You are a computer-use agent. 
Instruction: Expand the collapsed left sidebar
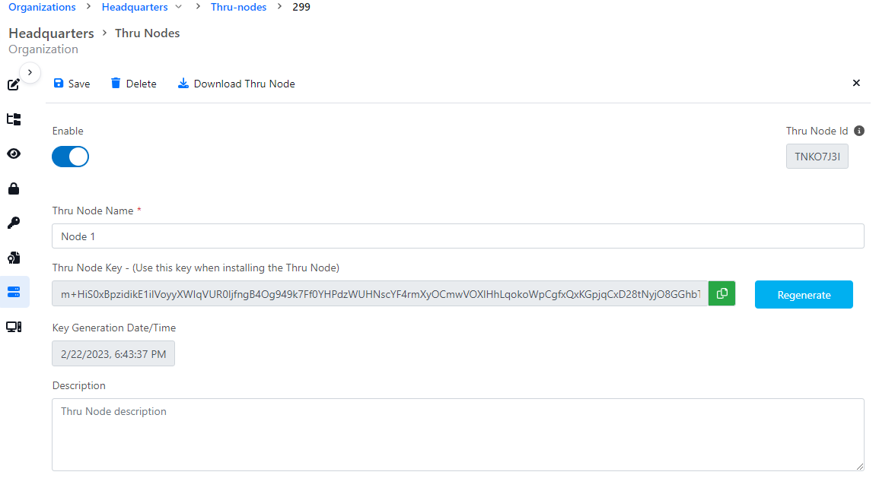tap(29, 72)
